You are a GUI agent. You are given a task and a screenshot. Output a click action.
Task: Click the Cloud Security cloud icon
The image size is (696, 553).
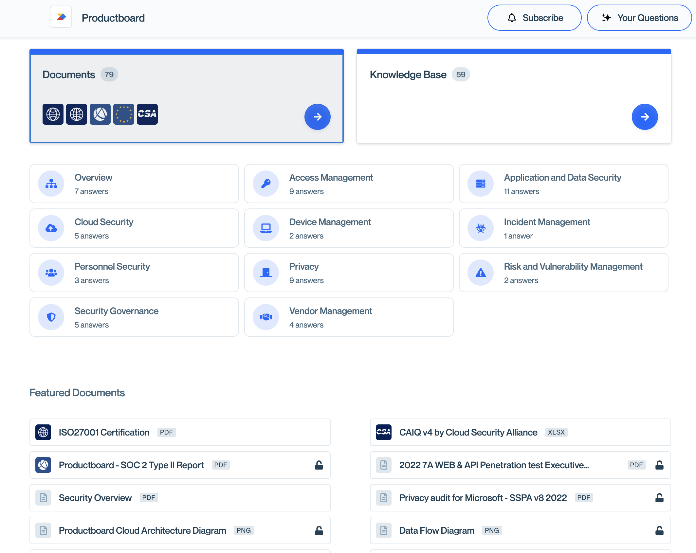point(51,228)
